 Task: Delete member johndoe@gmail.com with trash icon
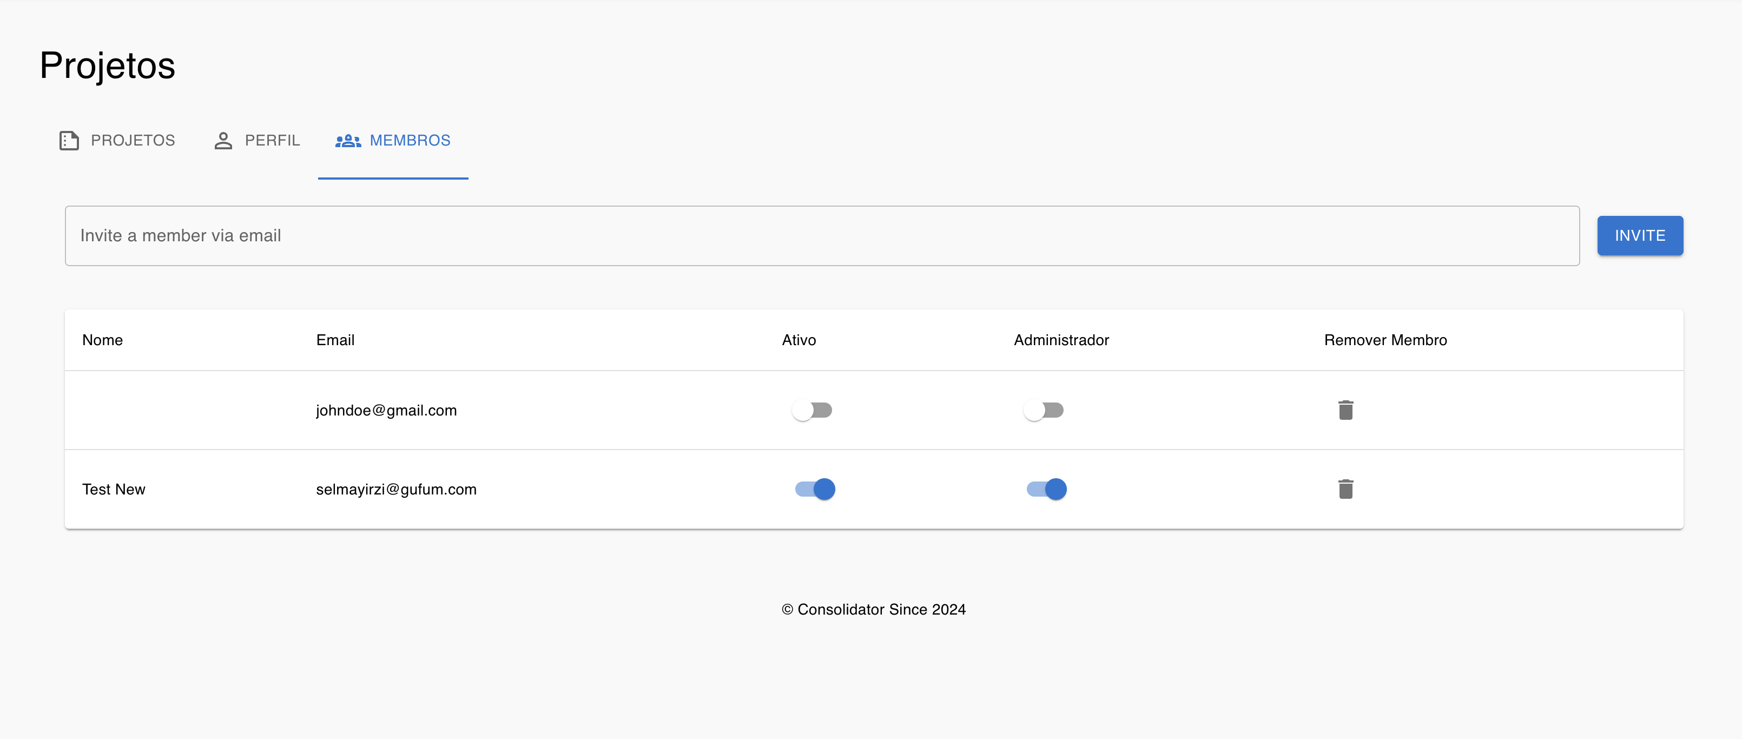1345,410
